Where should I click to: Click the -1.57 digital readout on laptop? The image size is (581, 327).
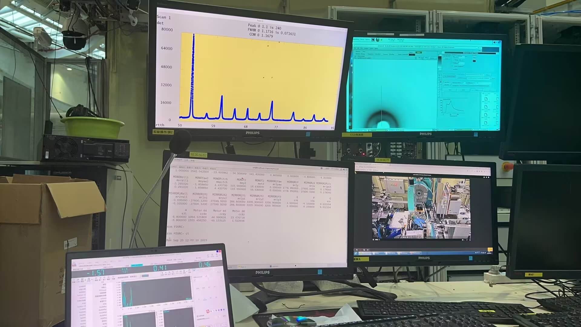[x=96, y=272]
